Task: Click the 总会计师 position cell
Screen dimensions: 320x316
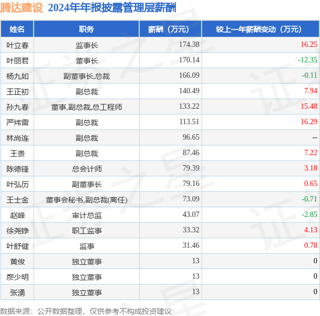Action: [x=87, y=169]
